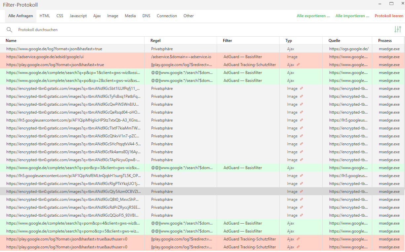The height and width of the screenshot is (252, 405).
Task: Click link icon in ANd9GcQwPiNSWn8JU row
Action: pos(301,104)
